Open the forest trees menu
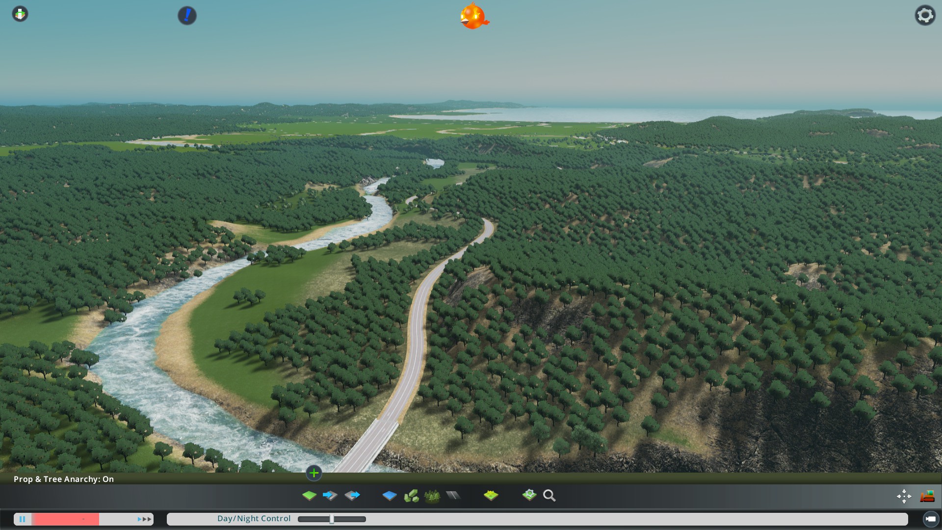The width and height of the screenshot is (942, 530). pos(432,496)
